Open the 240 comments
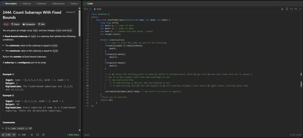This screenshot has width=303, height=138. (x=22, y=135)
